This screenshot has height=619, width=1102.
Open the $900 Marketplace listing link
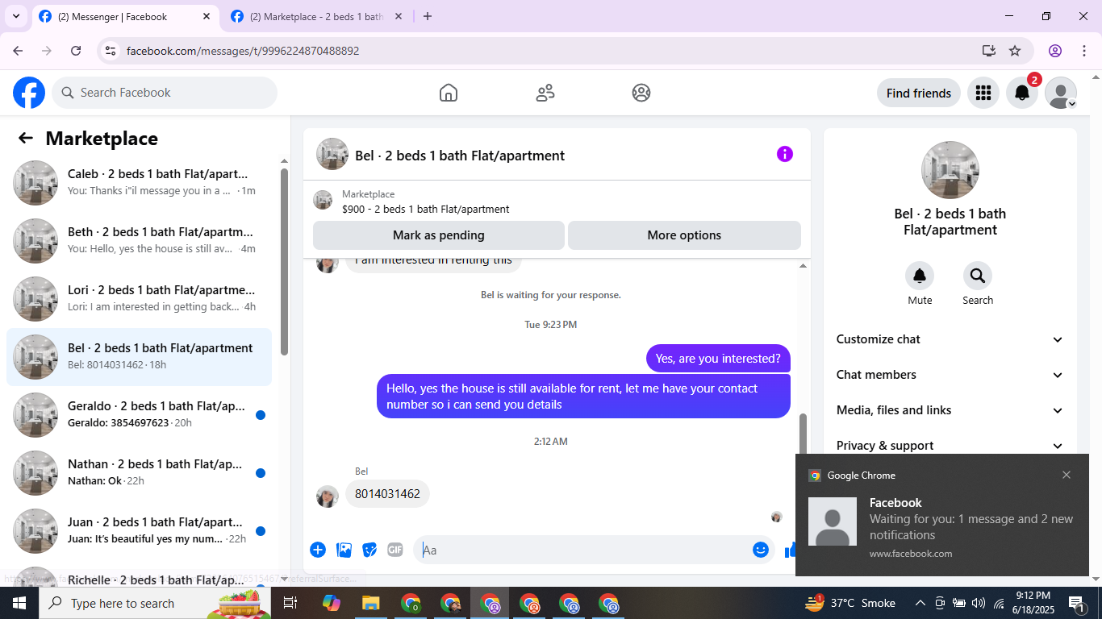pos(426,209)
